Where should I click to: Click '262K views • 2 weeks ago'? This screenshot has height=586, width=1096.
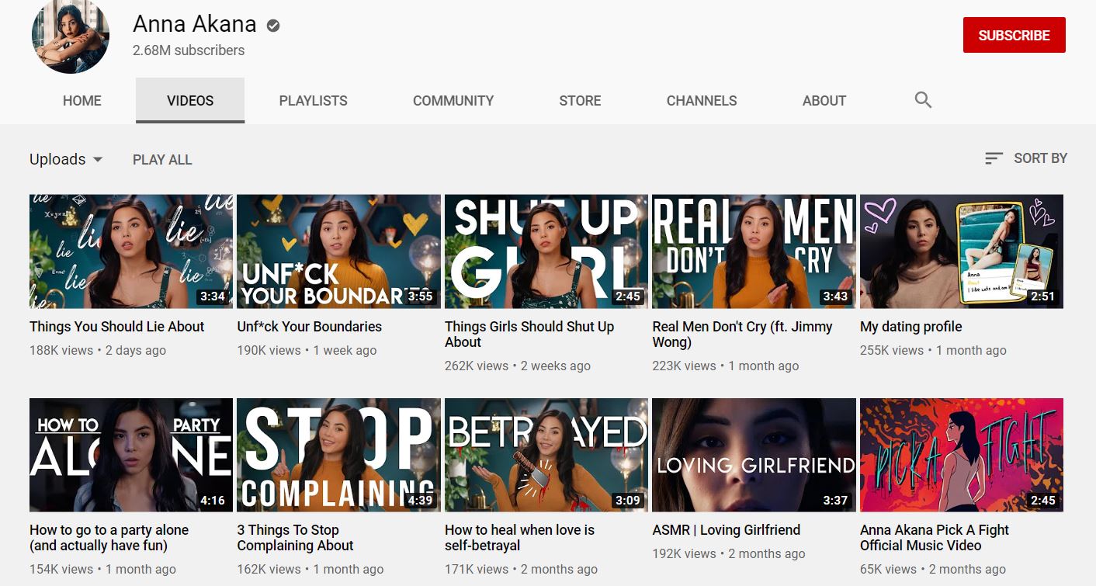518,366
